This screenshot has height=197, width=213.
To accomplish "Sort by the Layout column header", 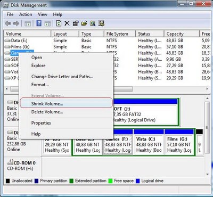I will (65, 34).
